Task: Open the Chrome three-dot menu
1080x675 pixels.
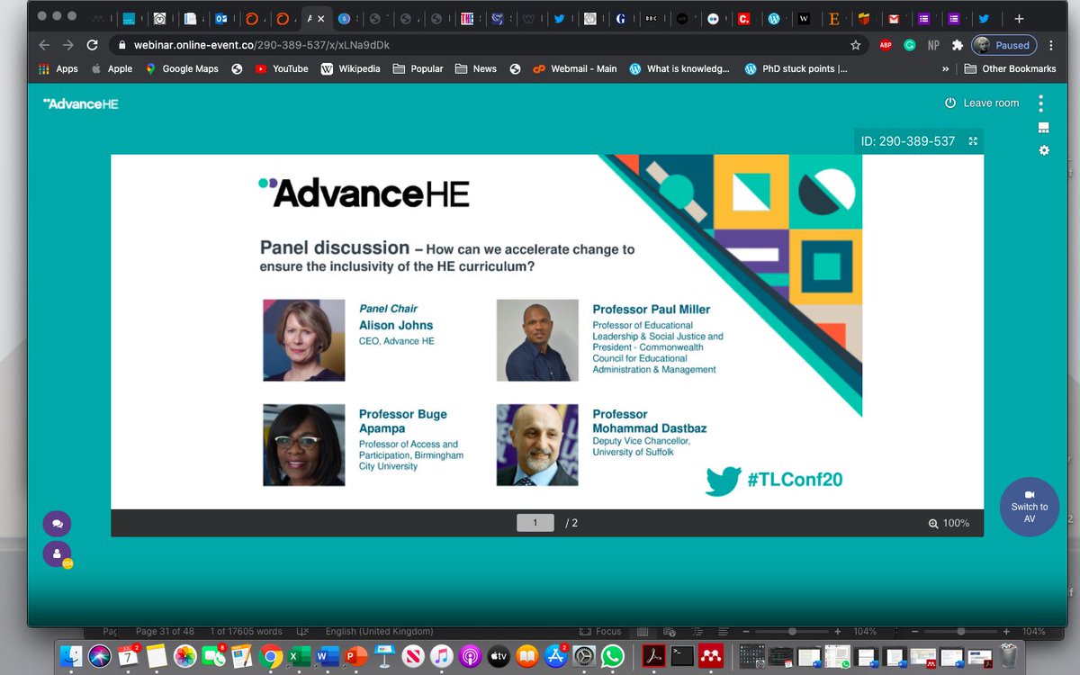Action: coord(1051,44)
